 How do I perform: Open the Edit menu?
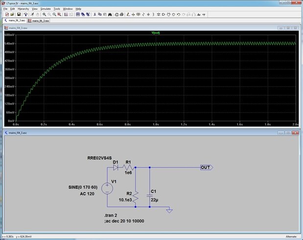pyautogui.click(x=13, y=9)
